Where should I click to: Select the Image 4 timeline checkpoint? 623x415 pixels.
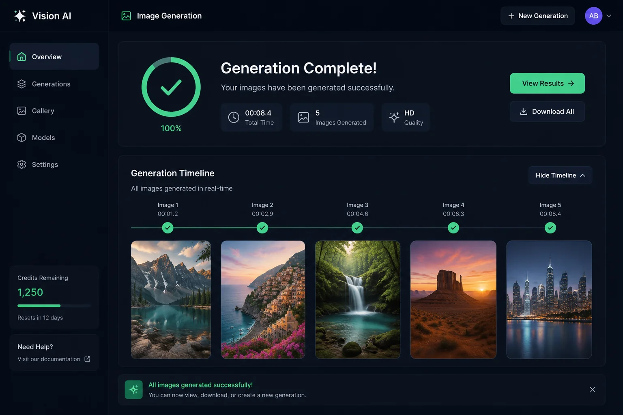coord(453,228)
